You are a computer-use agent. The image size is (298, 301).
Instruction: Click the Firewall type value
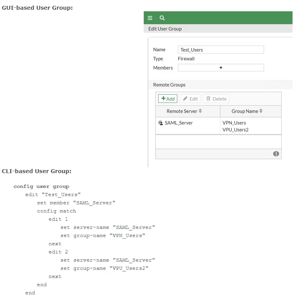186,59
